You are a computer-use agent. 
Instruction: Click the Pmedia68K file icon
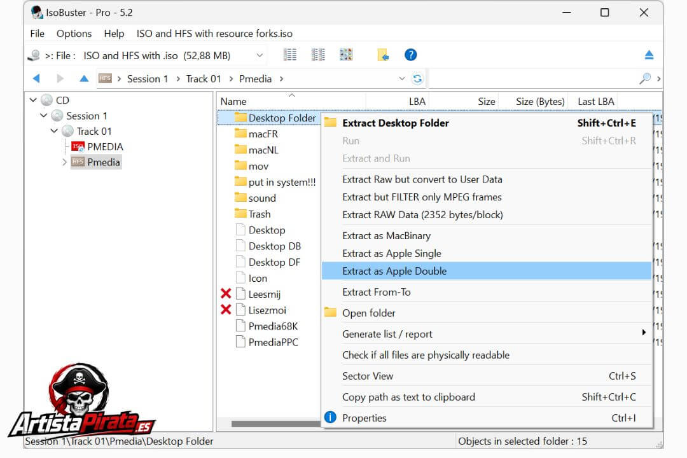click(240, 326)
